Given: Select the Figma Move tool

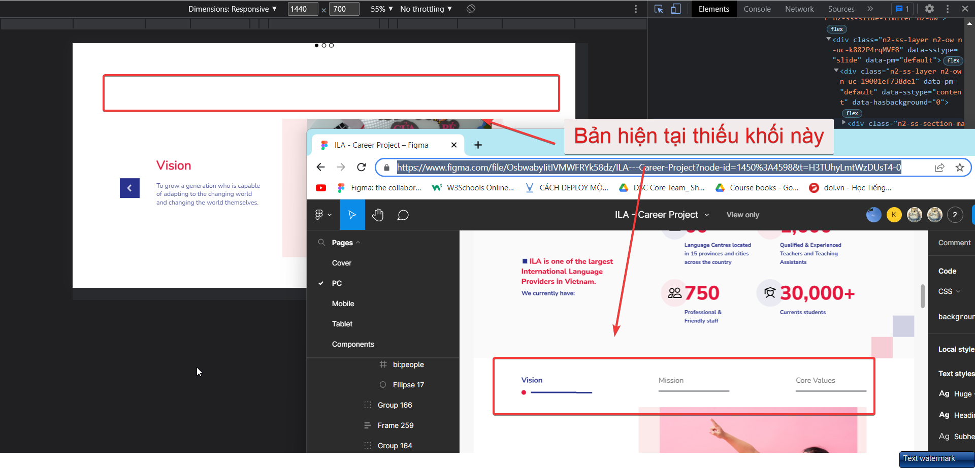Looking at the screenshot, I should tap(352, 215).
